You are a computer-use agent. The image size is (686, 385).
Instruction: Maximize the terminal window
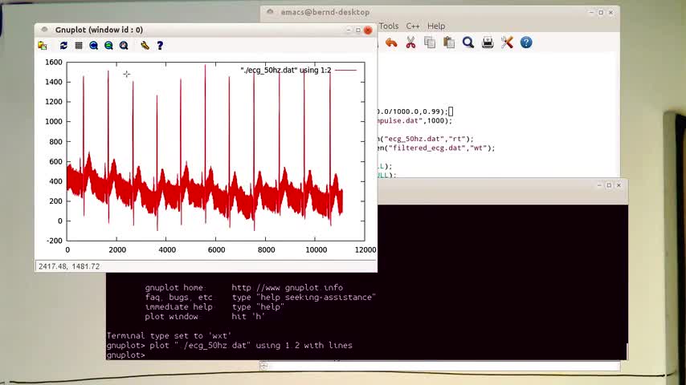(x=609, y=185)
